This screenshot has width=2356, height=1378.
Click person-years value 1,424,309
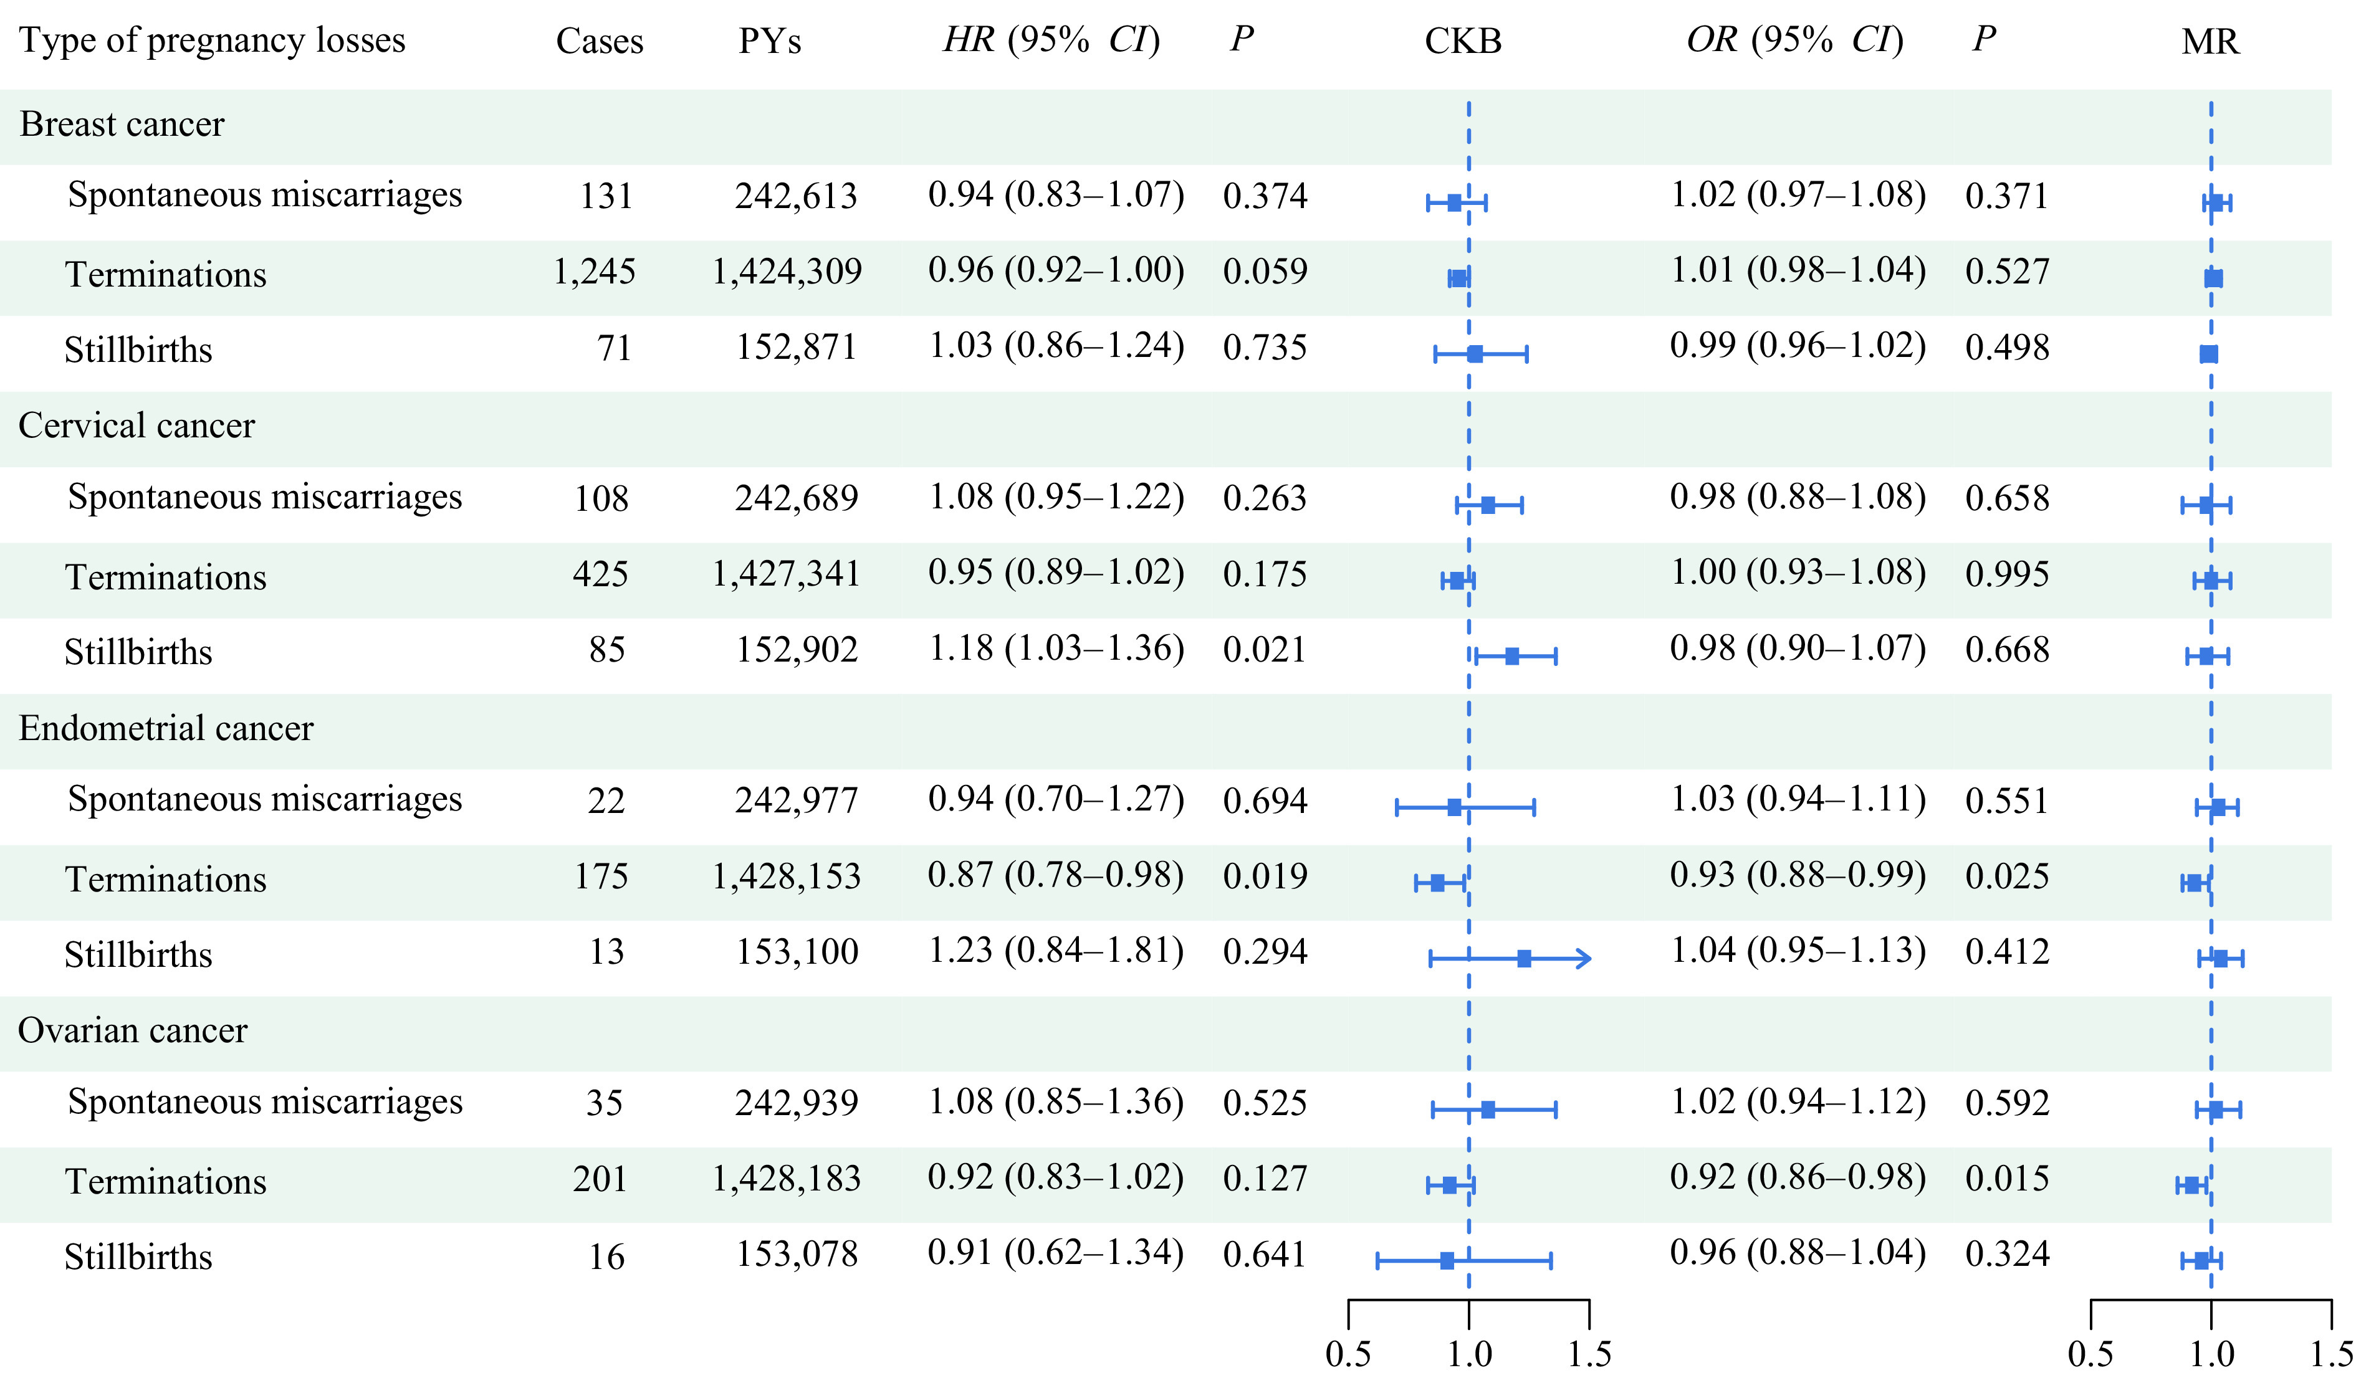click(787, 272)
